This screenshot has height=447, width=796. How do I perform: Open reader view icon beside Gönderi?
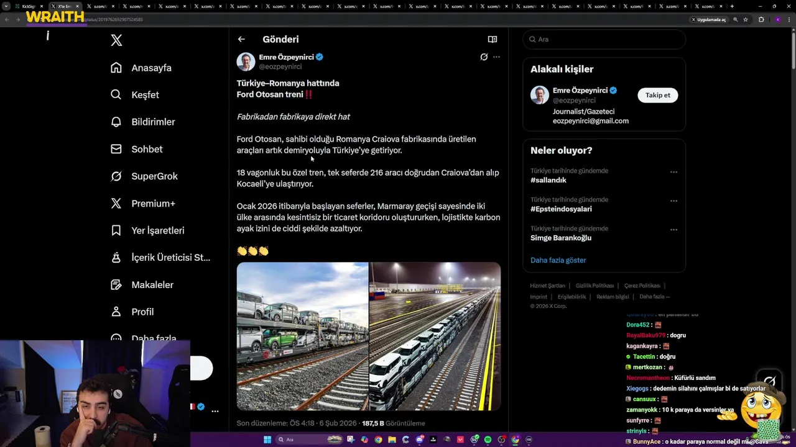point(493,39)
